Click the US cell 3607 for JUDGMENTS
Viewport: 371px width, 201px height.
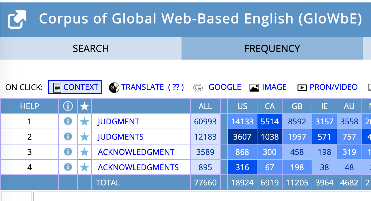coord(242,137)
